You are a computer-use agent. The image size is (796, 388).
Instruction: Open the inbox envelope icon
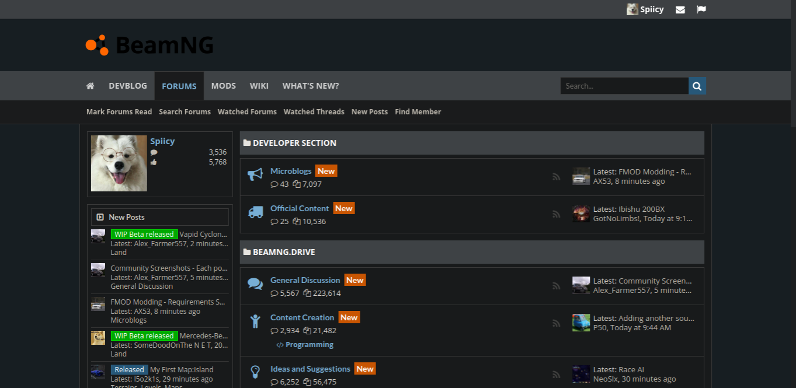680,9
